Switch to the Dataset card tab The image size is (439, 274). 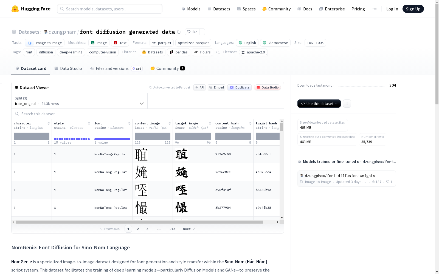pyautogui.click(x=31, y=68)
